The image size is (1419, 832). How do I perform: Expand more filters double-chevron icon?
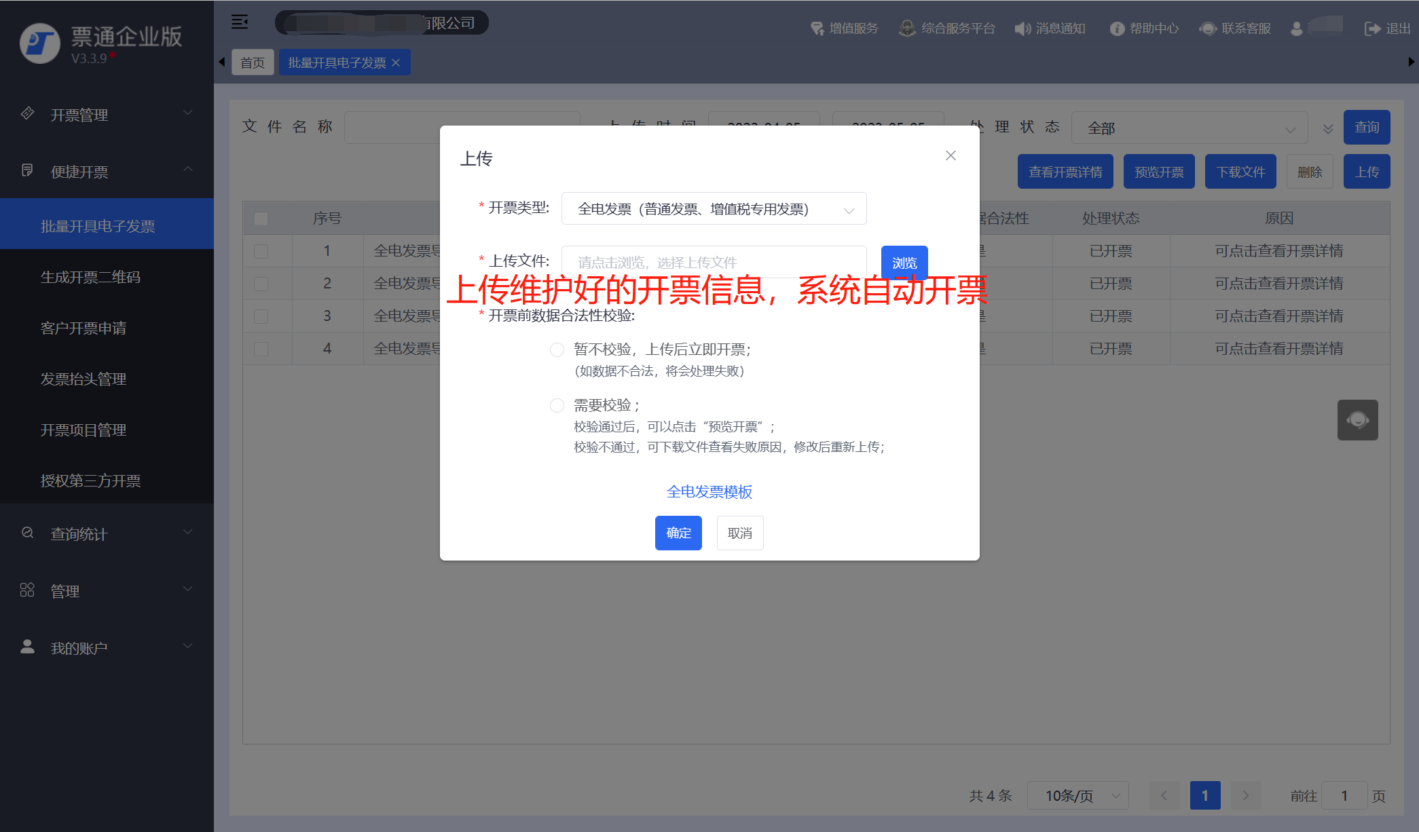(x=1328, y=128)
